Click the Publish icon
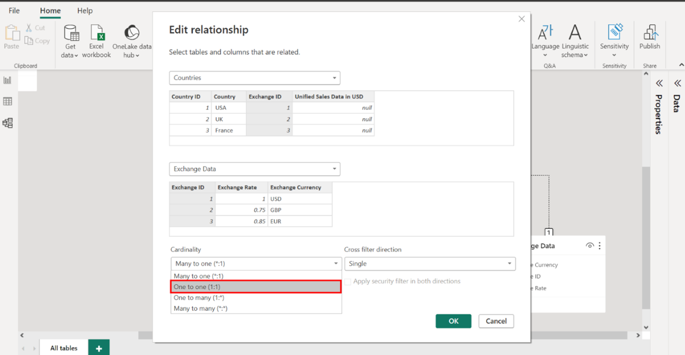The height and width of the screenshot is (355, 685). tap(650, 34)
